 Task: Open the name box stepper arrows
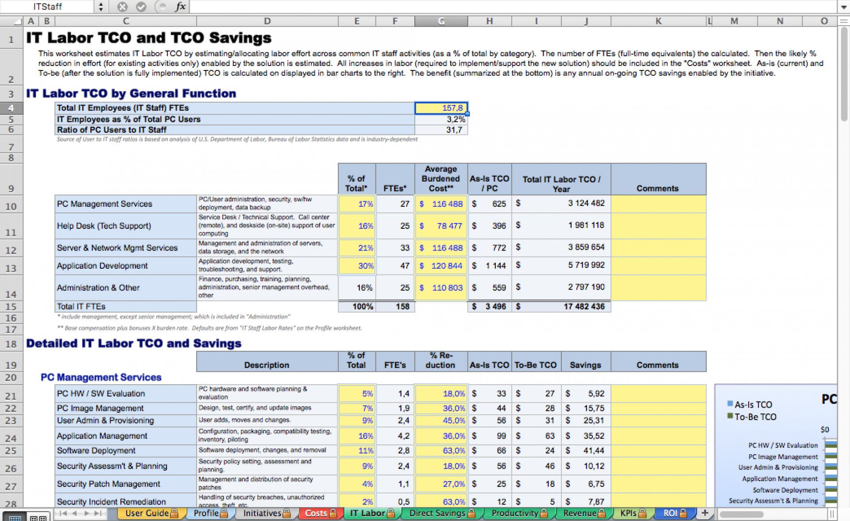pos(100,7)
